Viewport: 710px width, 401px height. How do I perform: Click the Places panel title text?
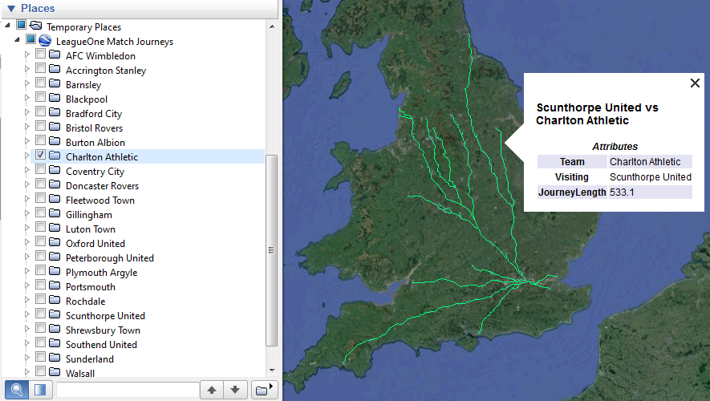(38, 8)
